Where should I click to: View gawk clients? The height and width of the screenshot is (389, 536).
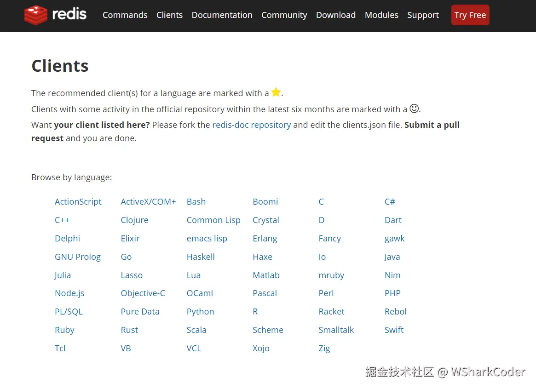coord(394,239)
